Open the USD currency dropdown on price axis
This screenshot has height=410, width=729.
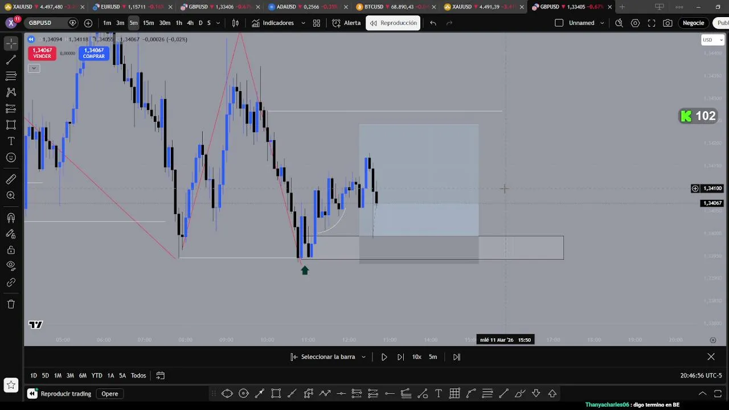(712, 40)
